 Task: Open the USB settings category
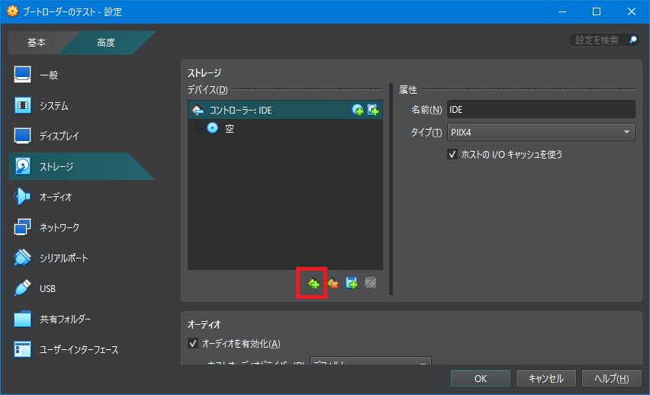(x=81, y=288)
